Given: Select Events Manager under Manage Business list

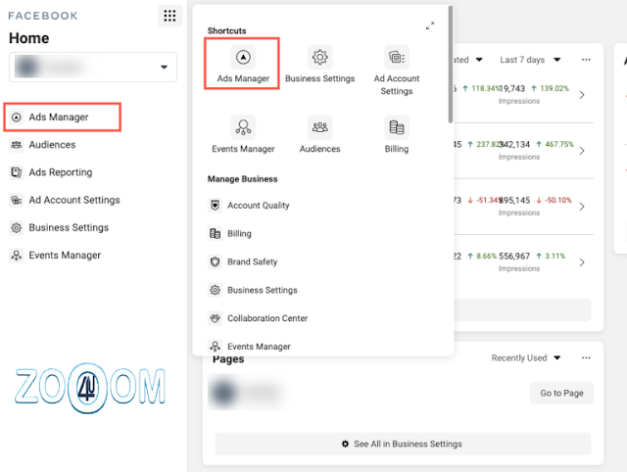Looking at the screenshot, I should pos(249,346).
